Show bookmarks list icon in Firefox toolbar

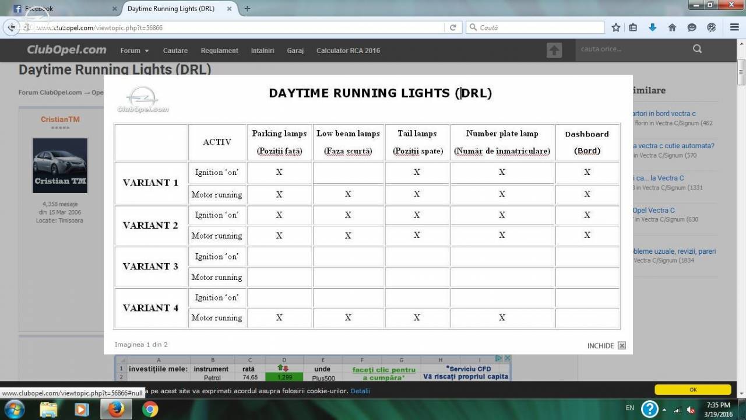click(x=633, y=27)
